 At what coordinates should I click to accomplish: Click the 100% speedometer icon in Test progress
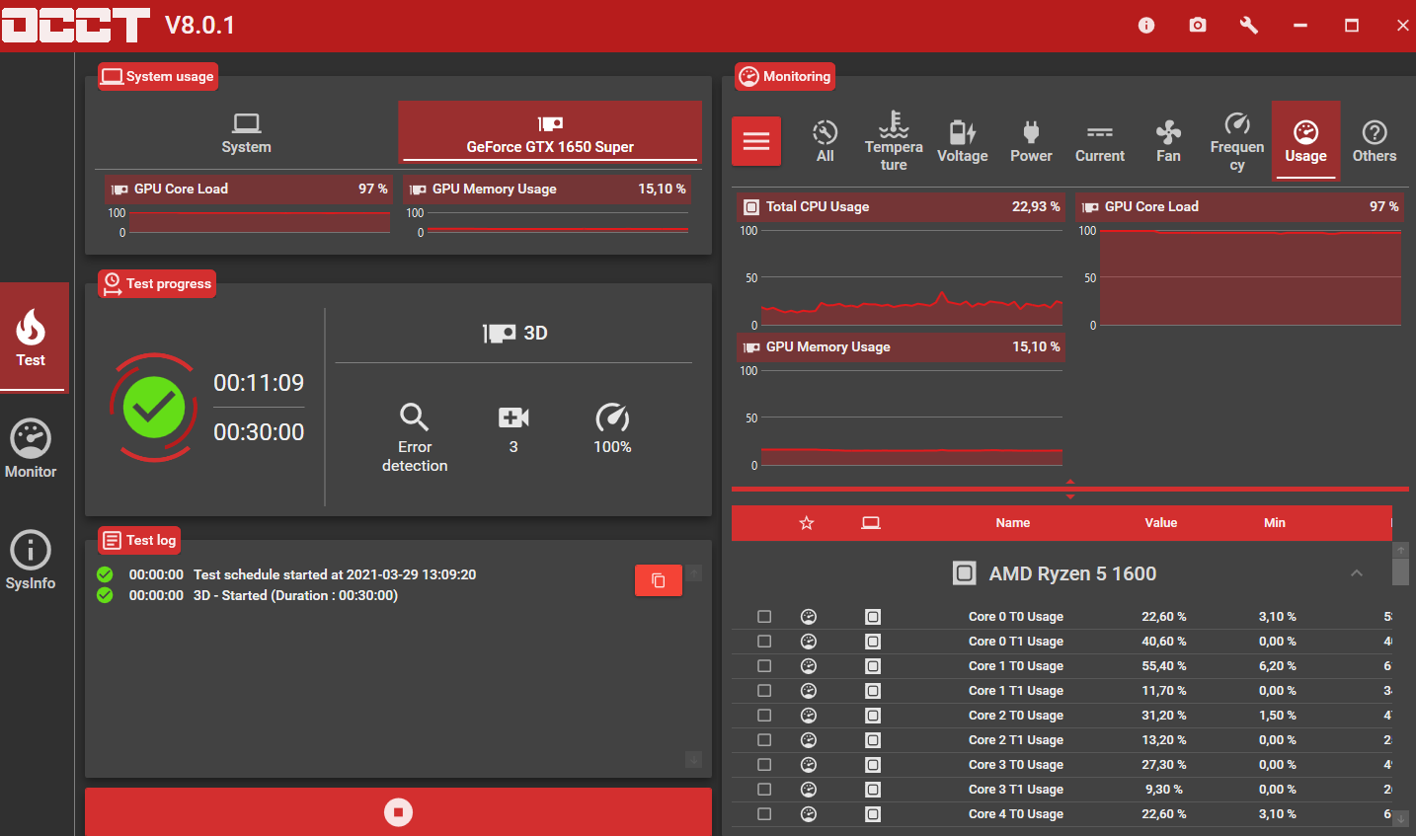point(612,418)
